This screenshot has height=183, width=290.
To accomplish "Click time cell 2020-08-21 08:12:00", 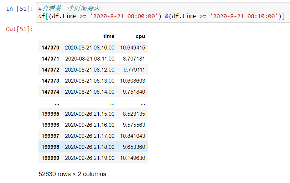I will (x=90, y=70).
